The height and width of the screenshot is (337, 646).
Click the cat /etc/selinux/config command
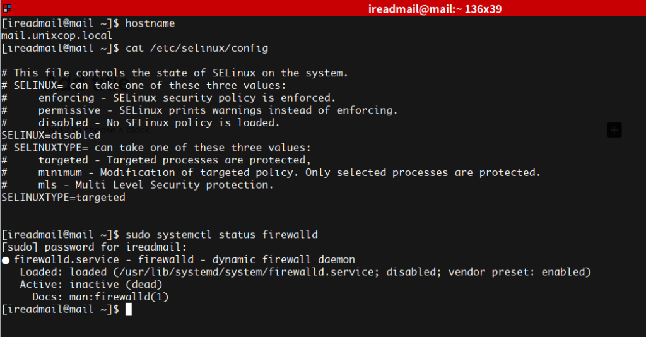(197, 49)
